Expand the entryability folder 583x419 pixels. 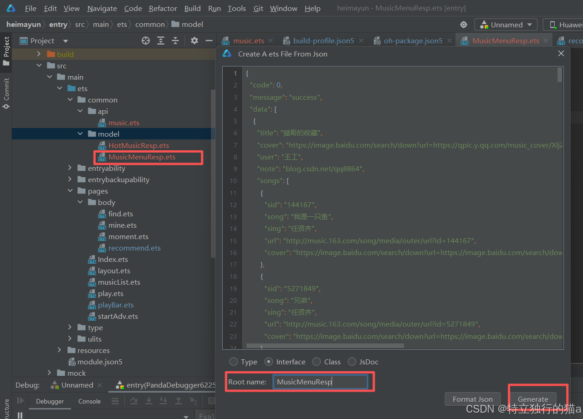click(x=70, y=168)
